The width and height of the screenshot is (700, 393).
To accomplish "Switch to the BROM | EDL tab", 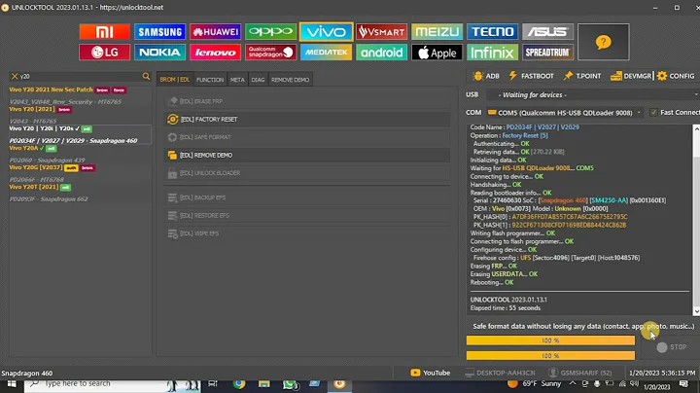I will 175,80.
